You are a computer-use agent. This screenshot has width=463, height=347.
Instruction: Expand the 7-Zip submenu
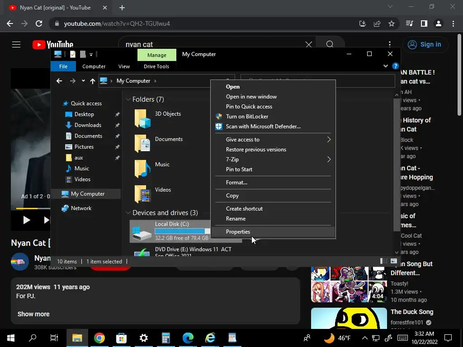point(329,159)
